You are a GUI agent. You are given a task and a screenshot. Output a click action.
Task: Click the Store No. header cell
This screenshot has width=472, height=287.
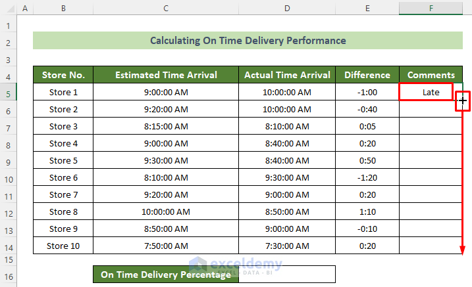coord(63,75)
